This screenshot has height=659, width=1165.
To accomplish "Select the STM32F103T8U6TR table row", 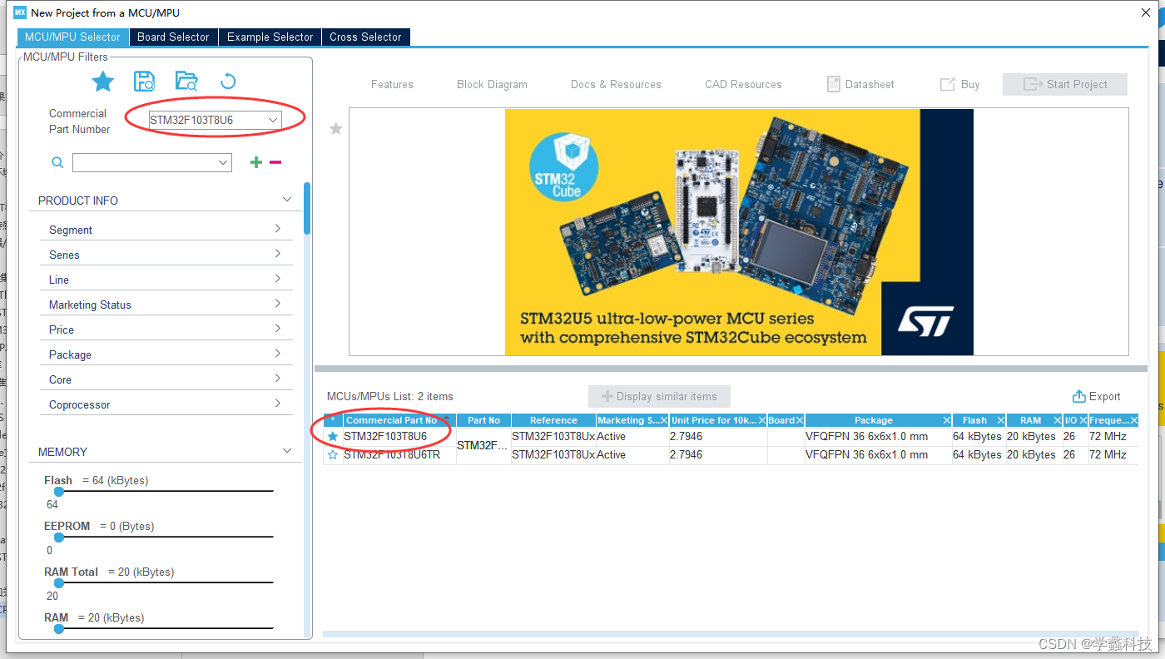I will click(731, 454).
